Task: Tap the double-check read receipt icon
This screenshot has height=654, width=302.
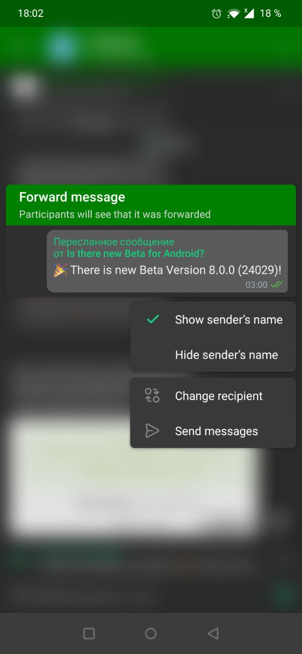Action: pyautogui.click(x=276, y=285)
